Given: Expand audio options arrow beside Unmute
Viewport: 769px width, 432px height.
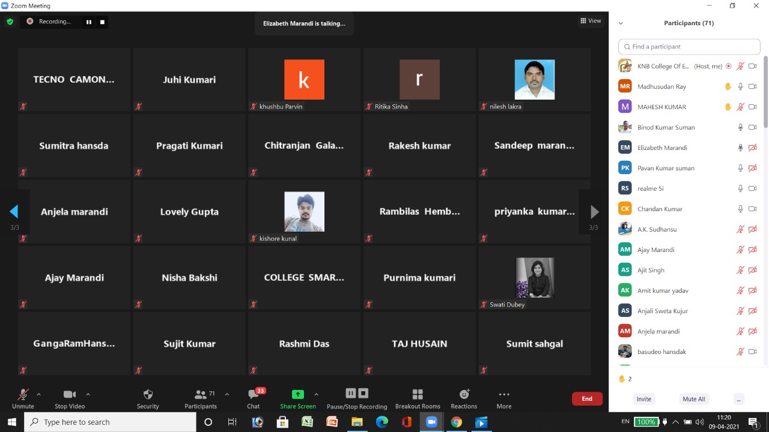Looking at the screenshot, I should 39,394.
